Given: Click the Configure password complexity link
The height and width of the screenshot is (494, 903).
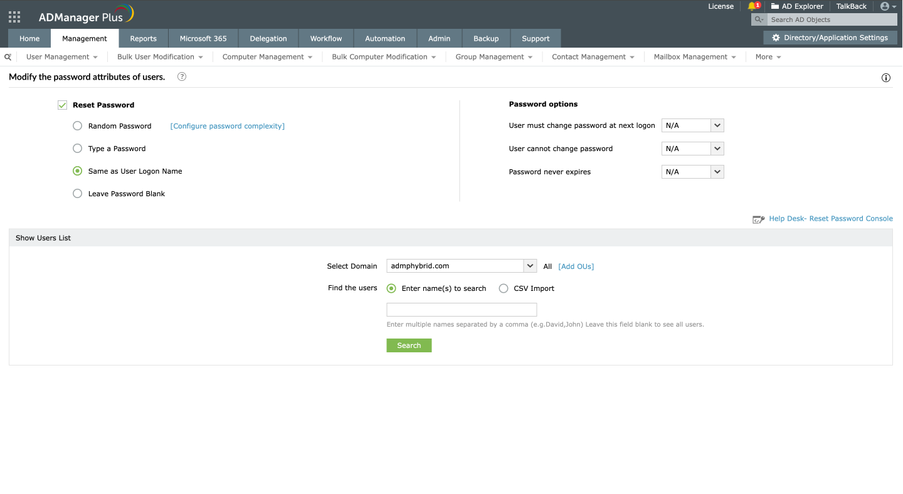Looking at the screenshot, I should [227, 125].
